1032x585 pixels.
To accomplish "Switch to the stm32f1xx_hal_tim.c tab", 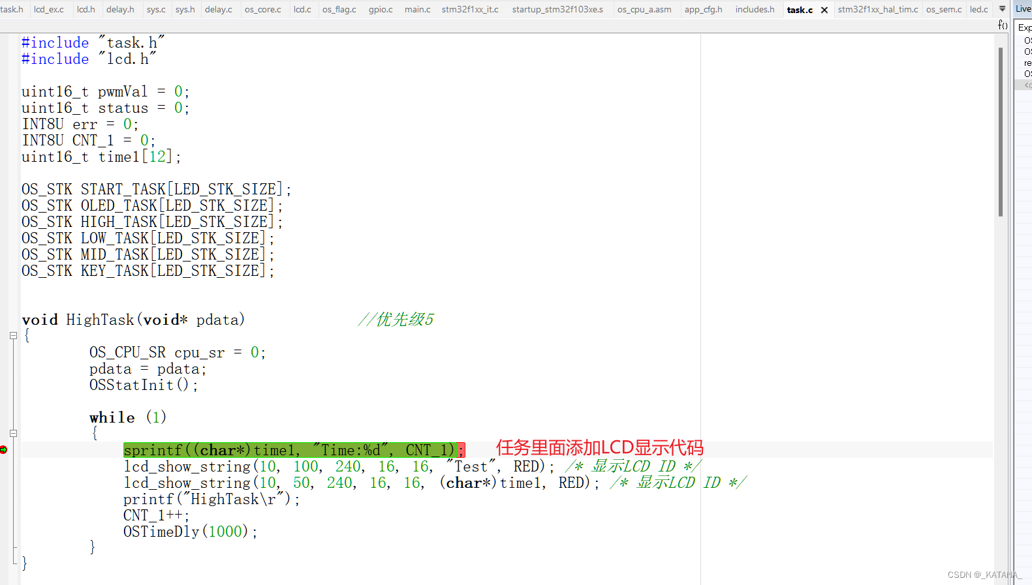I will click(x=878, y=9).
